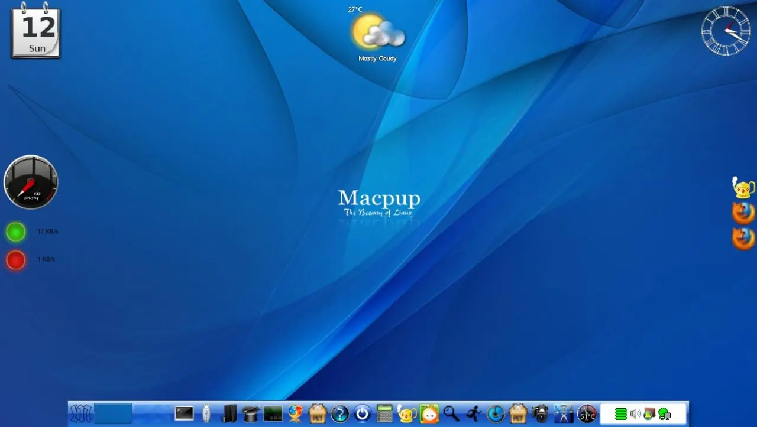Screen dimensions: 757x427
Task: Click the teapot icon in the taskbar
Action: point(407,413)
